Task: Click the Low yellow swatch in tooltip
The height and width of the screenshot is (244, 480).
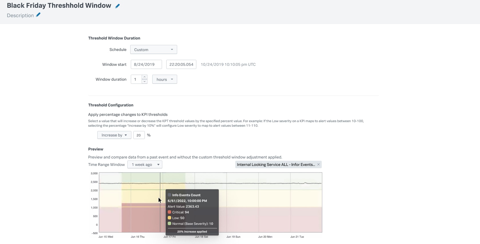Action: [x=169, y=218]
